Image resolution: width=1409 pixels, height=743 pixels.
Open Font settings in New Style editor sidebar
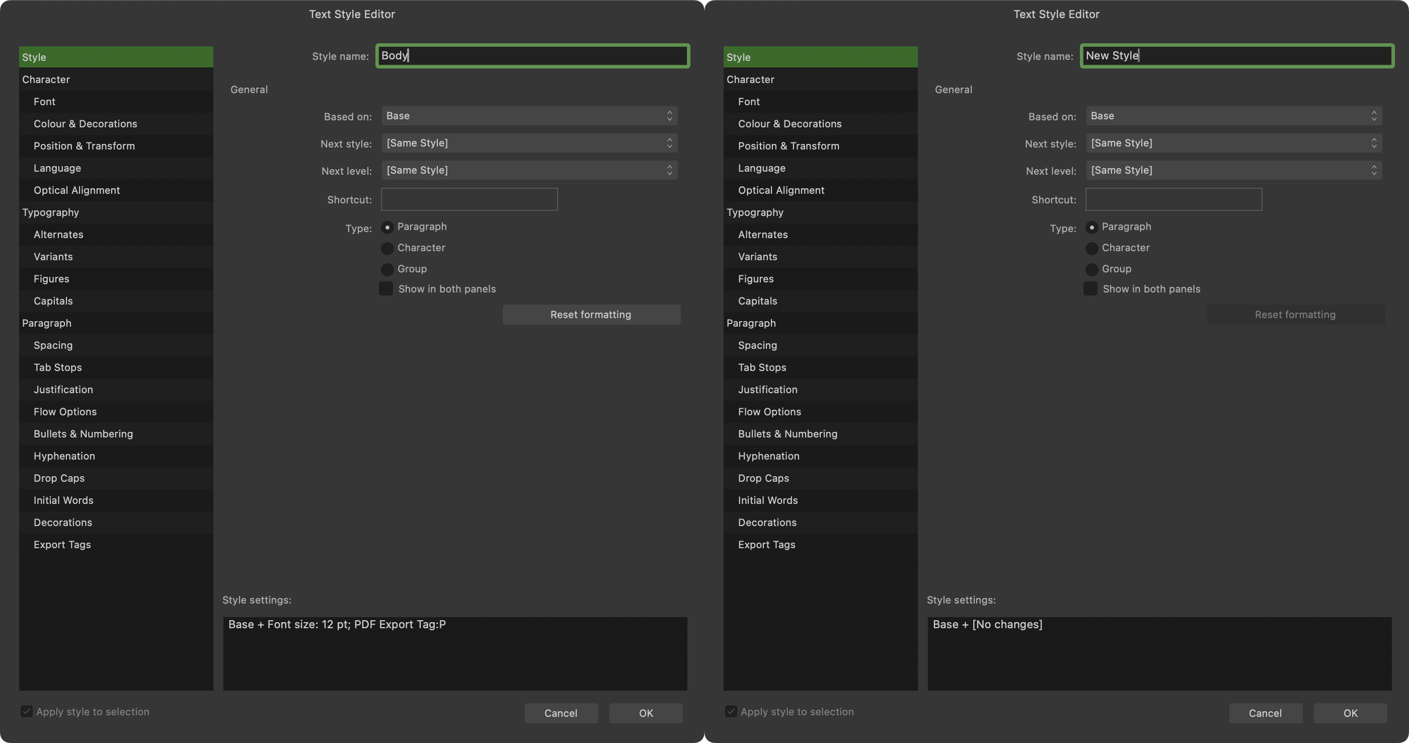(x=820, y=101)
